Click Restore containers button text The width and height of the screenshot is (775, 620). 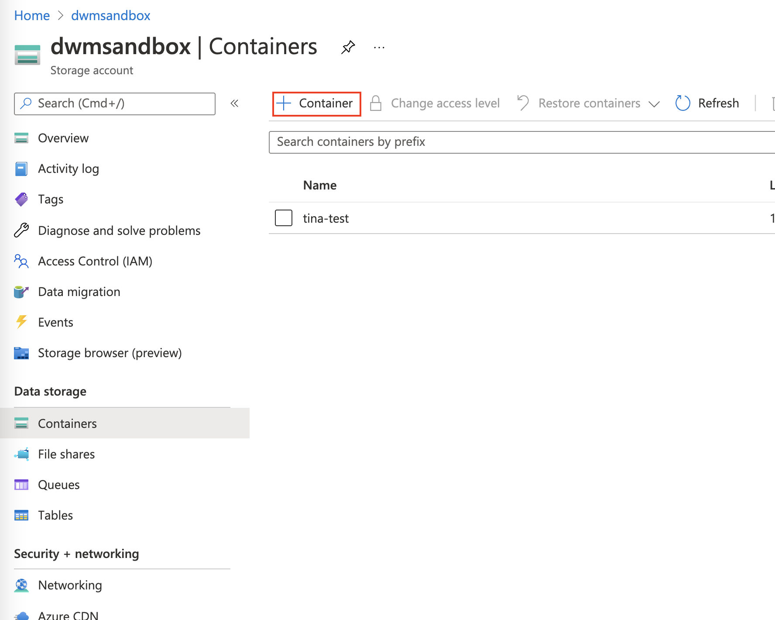point(589,103)
